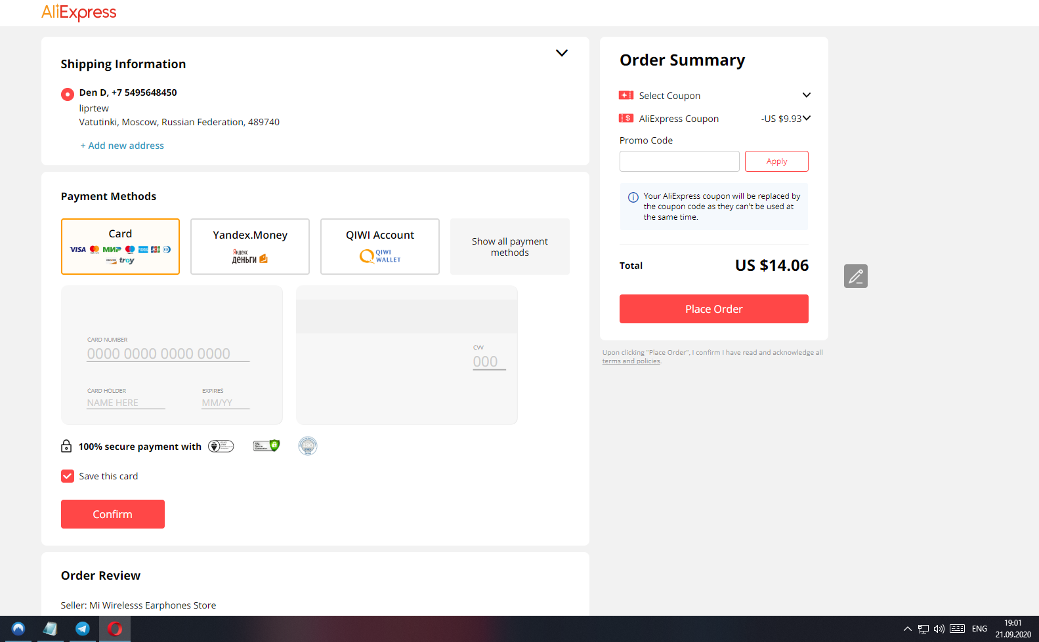Click the floating edit pencil icon
Screen dimensions: 1039x642
point(856,276)
